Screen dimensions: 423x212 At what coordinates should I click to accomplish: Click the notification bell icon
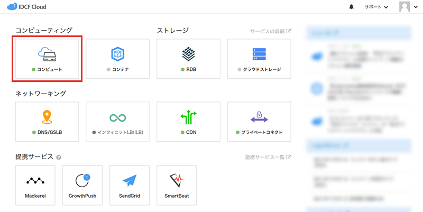tap(352, 7)
